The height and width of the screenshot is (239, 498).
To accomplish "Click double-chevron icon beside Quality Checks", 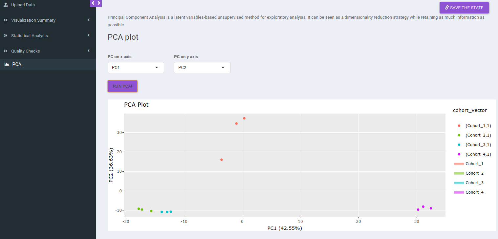I will pyautogui.click(x=6, y=51).
